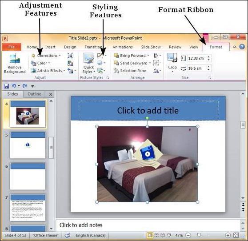Customize Quick Access Toolbar dropdown
Screen dimensions: 248x241
pyautogui.click(x=32, y=86)
